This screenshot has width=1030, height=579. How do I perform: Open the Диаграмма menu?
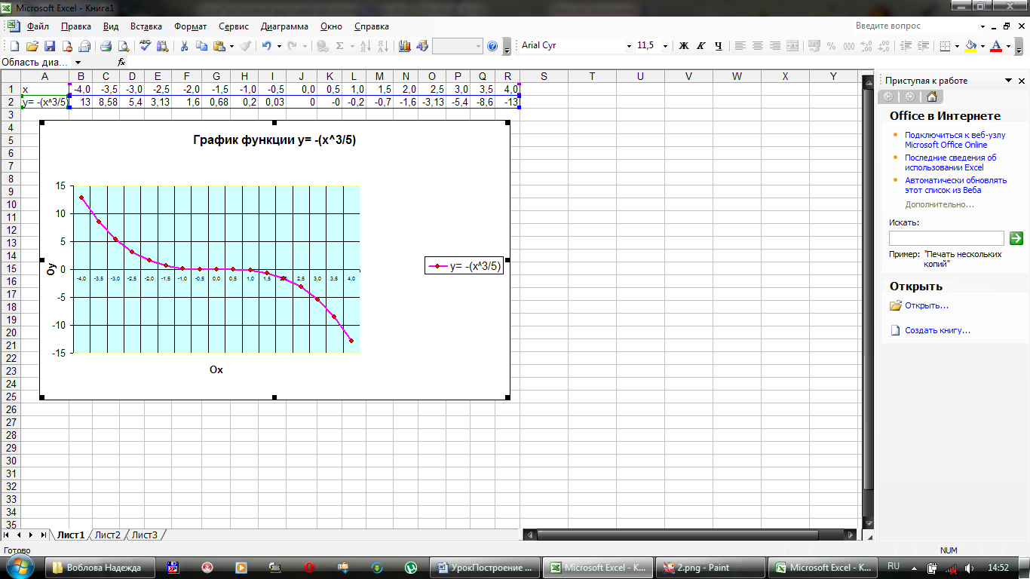pos(284,26)
